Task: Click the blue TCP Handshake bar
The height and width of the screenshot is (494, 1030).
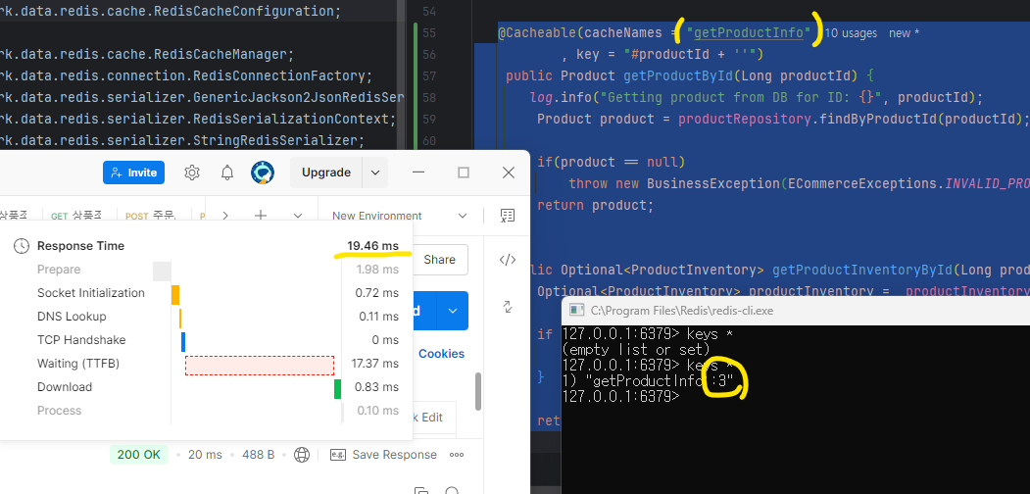Action: [x=183, y=342]
